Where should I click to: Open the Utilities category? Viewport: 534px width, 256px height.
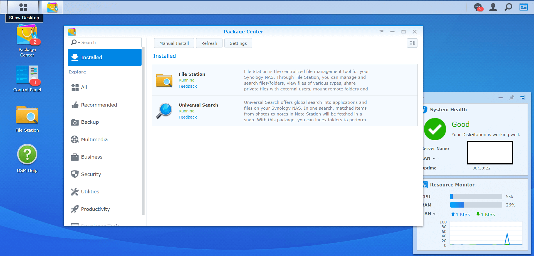coord(105,192)
